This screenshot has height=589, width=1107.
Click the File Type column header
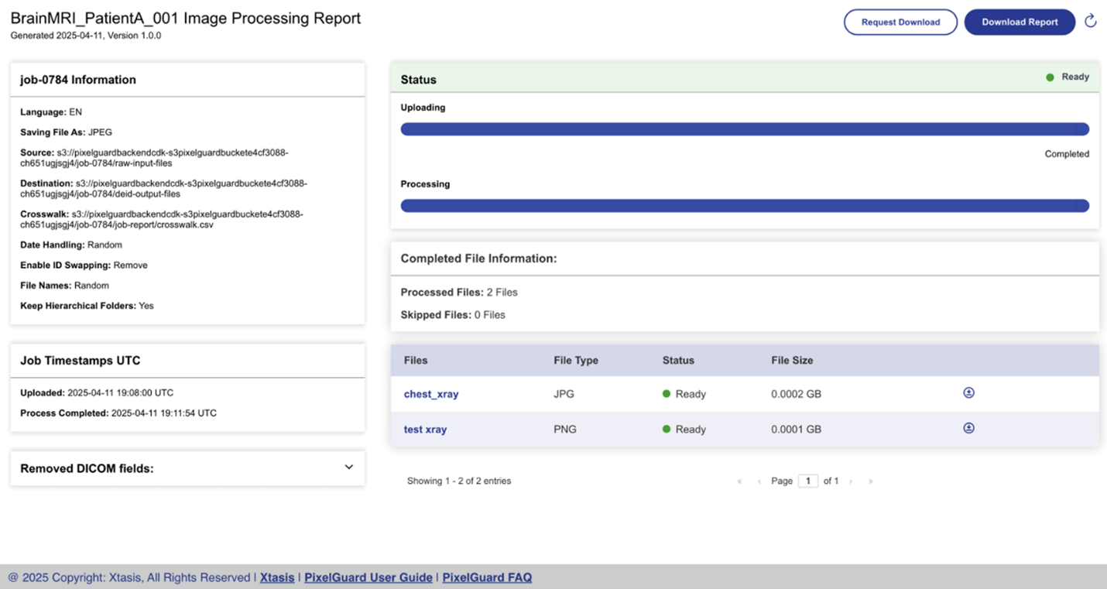coord(576,361)
